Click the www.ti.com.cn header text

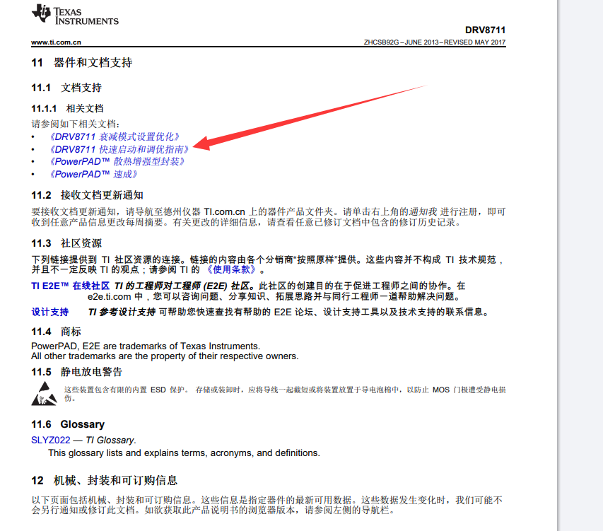pyautogui.click(x=56, y=42)
